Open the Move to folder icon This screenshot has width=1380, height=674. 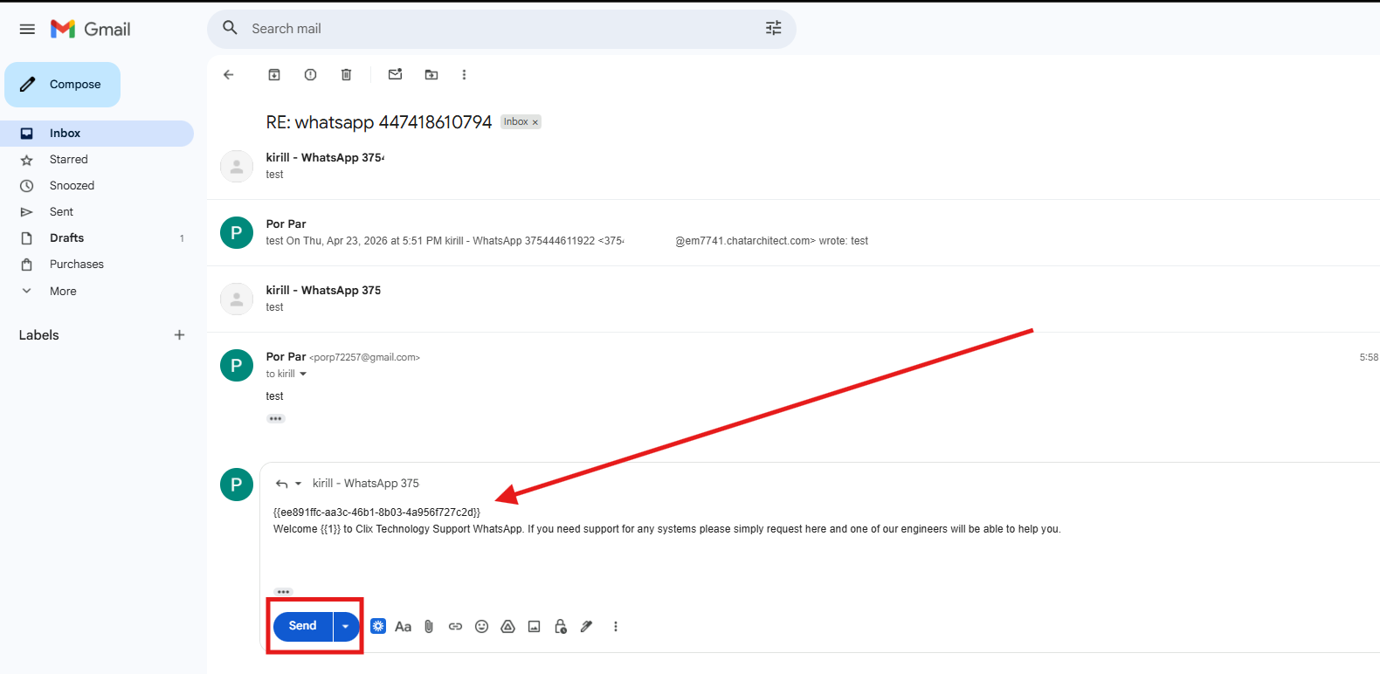click(431, 75)
